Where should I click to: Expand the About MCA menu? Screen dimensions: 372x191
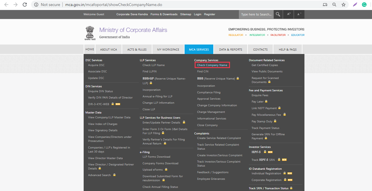(x=108, y=49)
